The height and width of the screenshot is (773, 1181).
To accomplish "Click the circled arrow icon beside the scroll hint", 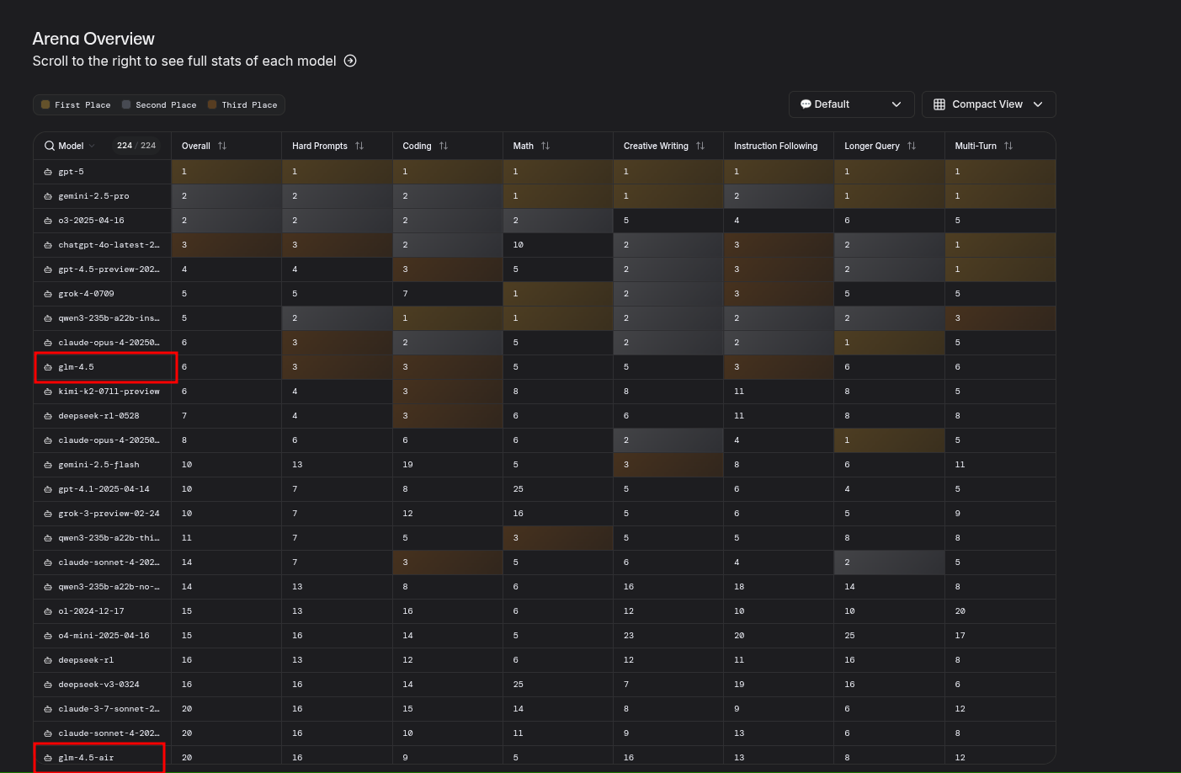I will point(350,61).
